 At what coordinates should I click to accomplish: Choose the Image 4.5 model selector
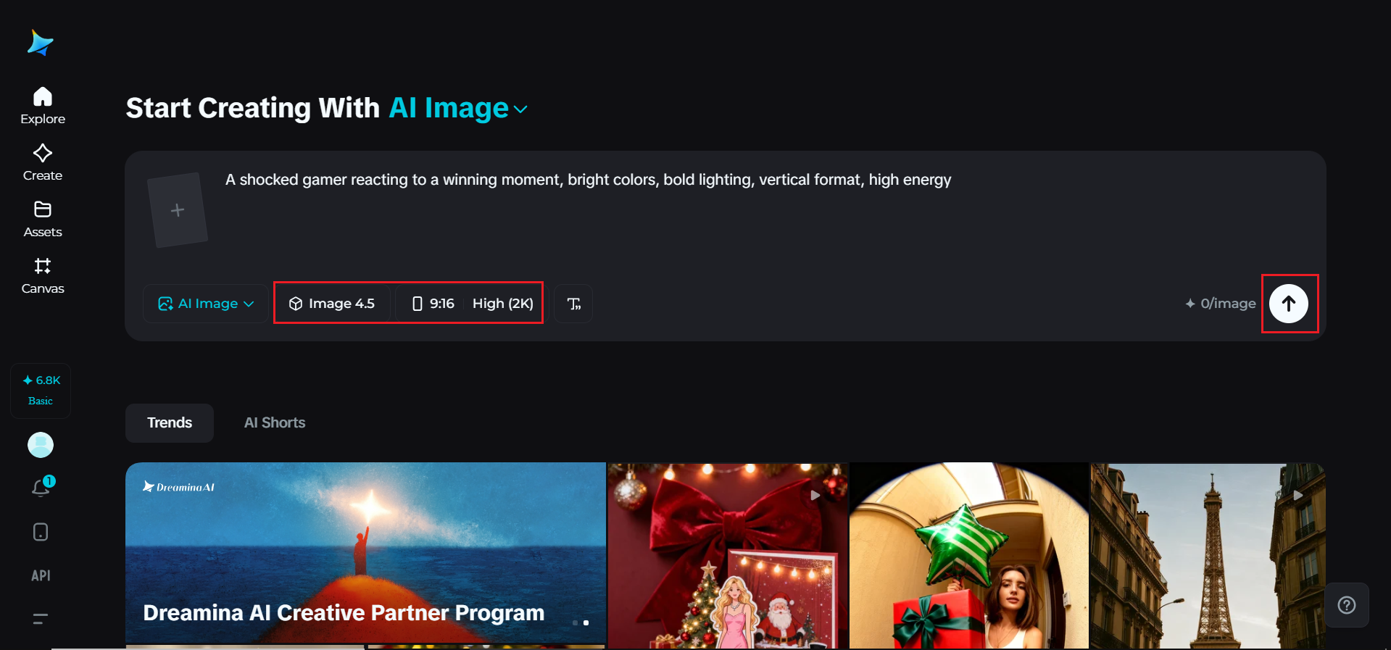click(332, 304)
